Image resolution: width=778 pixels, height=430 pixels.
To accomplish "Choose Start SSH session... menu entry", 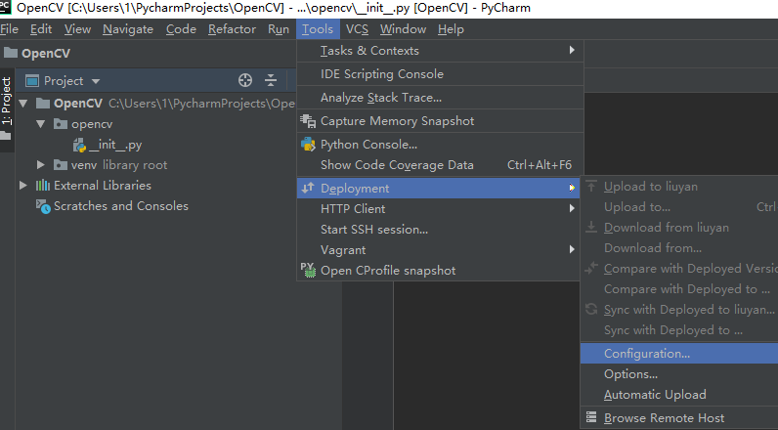I will pyautogui.click(x=374, y=230).
